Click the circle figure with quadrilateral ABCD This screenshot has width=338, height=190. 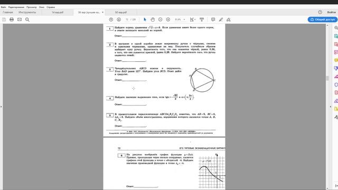coord(202,80)
